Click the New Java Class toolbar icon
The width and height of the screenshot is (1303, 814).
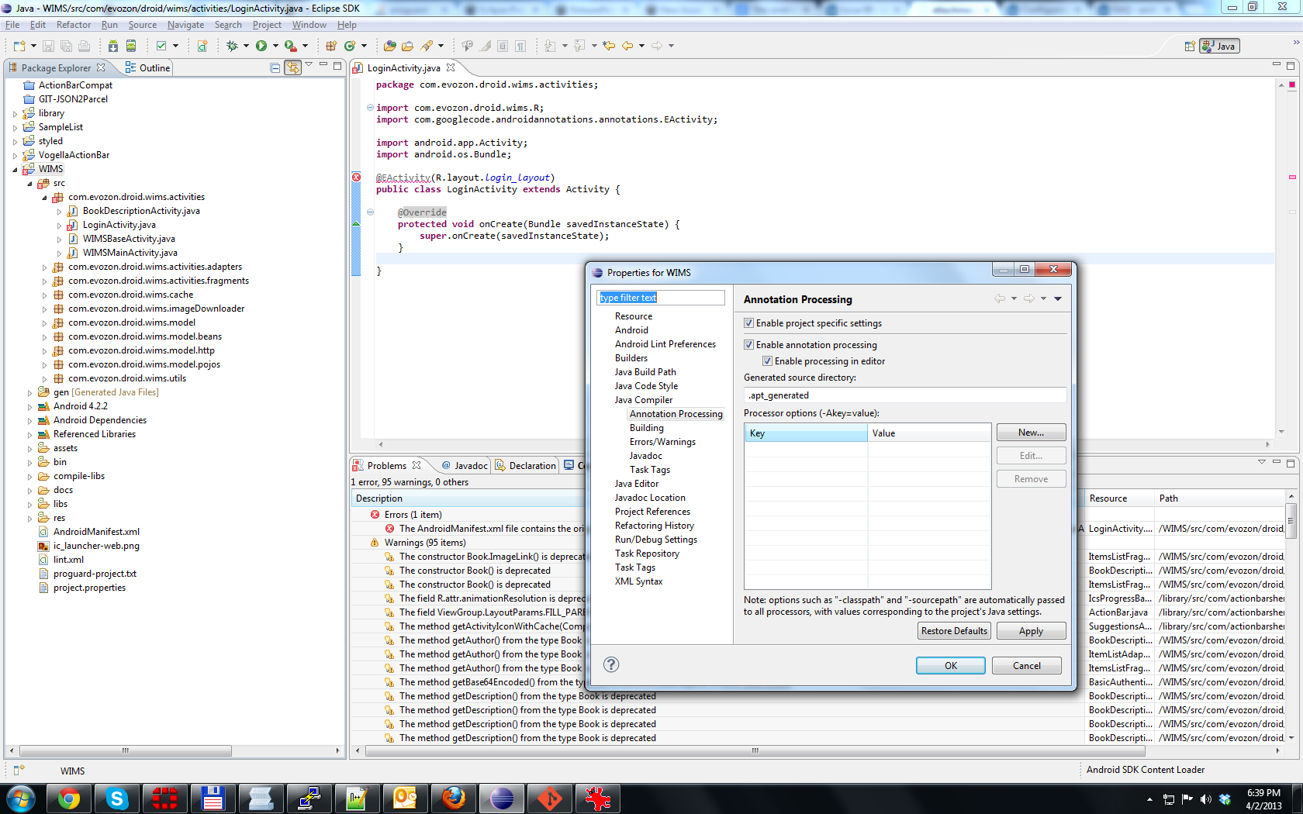coord(350,46)
